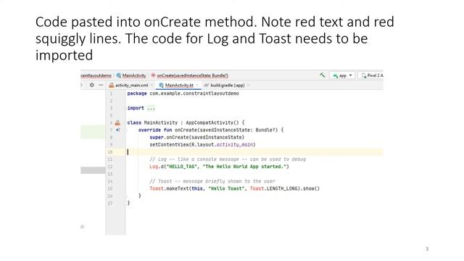Click super.onCreate call on line 8
The height and width of the screenshot is (261, 464).
point(196,137)
